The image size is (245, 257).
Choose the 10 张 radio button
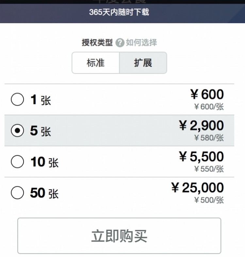pyautogui.click(x=17, y=162)
